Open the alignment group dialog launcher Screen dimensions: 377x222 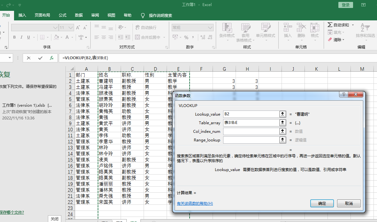click(x=166, y=47)
